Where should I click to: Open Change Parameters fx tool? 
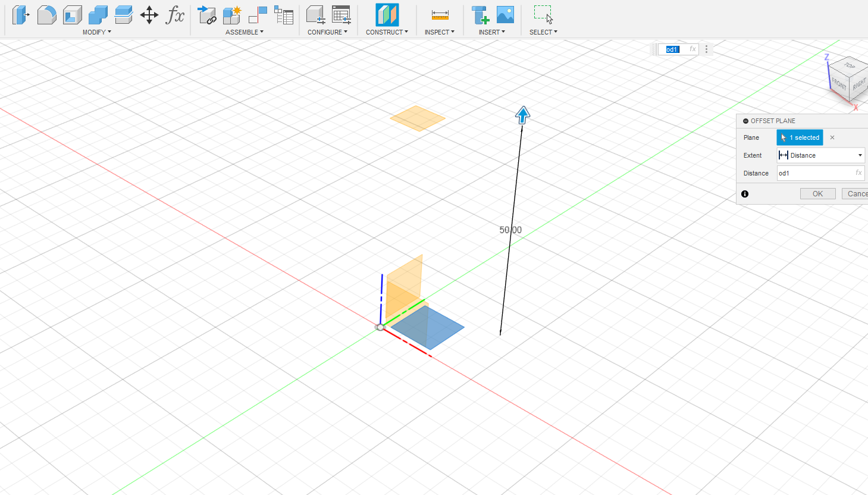[x=175, y=15]
